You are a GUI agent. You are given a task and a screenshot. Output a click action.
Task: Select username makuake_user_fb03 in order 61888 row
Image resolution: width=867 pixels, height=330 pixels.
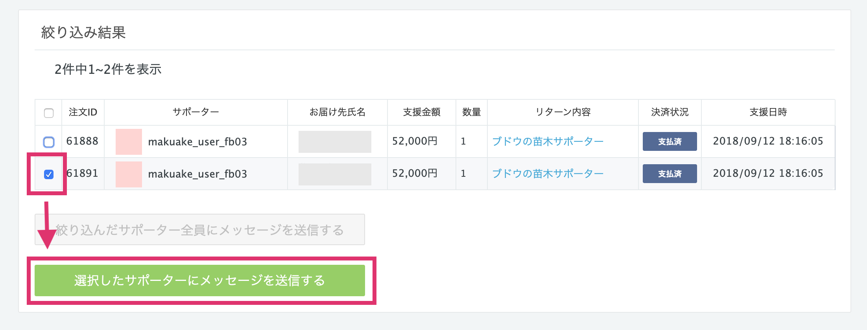coord(197,142)
